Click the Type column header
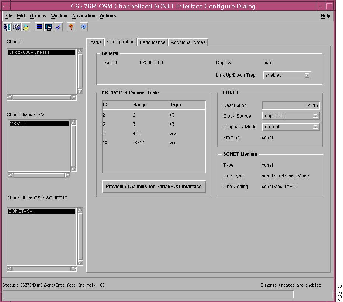Screen dimensions: 343x302 176,105
